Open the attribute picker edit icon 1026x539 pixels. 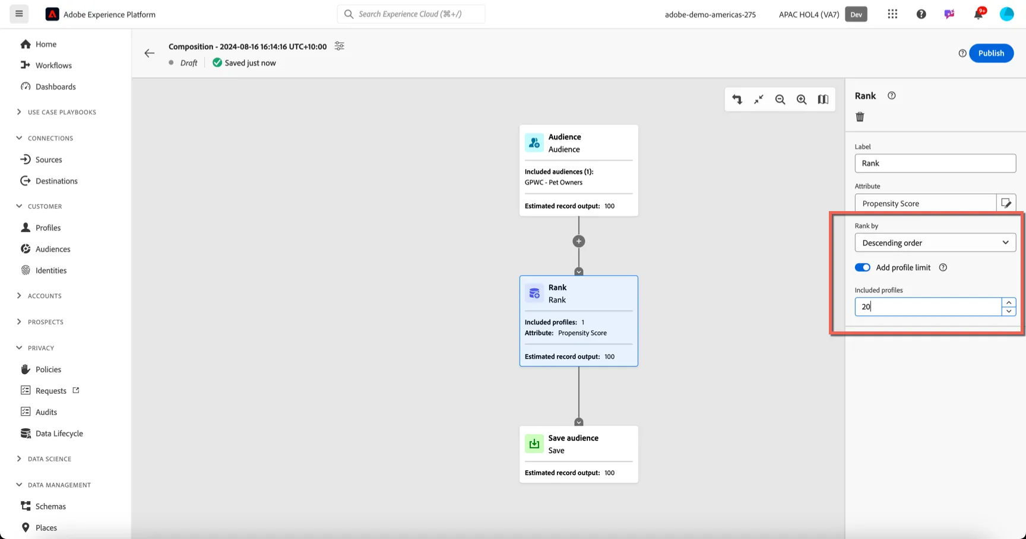tap(1006, 203)
